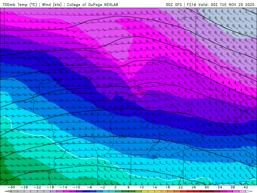Click the 42 value on the temperature legend
The image size is (257, 193).
[246, 187]
